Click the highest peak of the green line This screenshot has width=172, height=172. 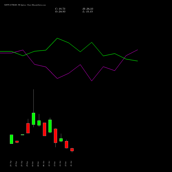[57, 38]
